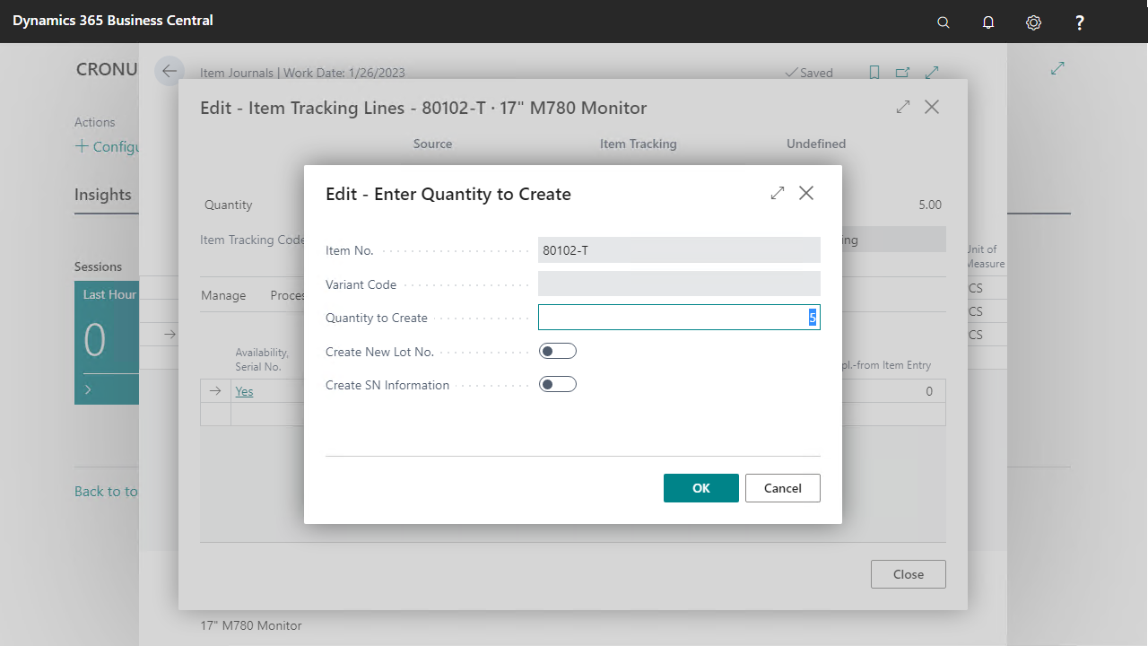Click the Yes availability link
This screenshot has height=646, width=1148.
244,391
